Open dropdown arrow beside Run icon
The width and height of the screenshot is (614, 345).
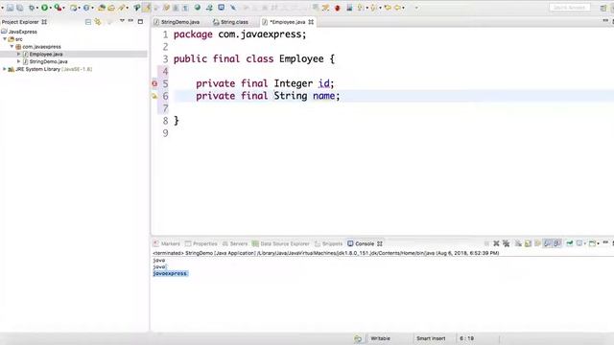[x=51, y=8]
